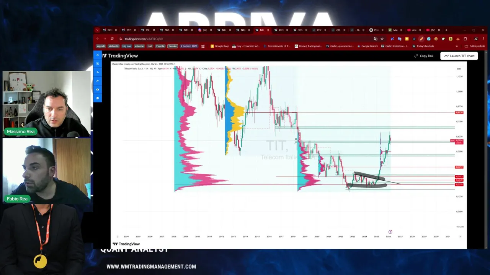Click the tradingview.com address bar
Image resolution: width=490 pixels, height=275 pixels.
[245, 39]
